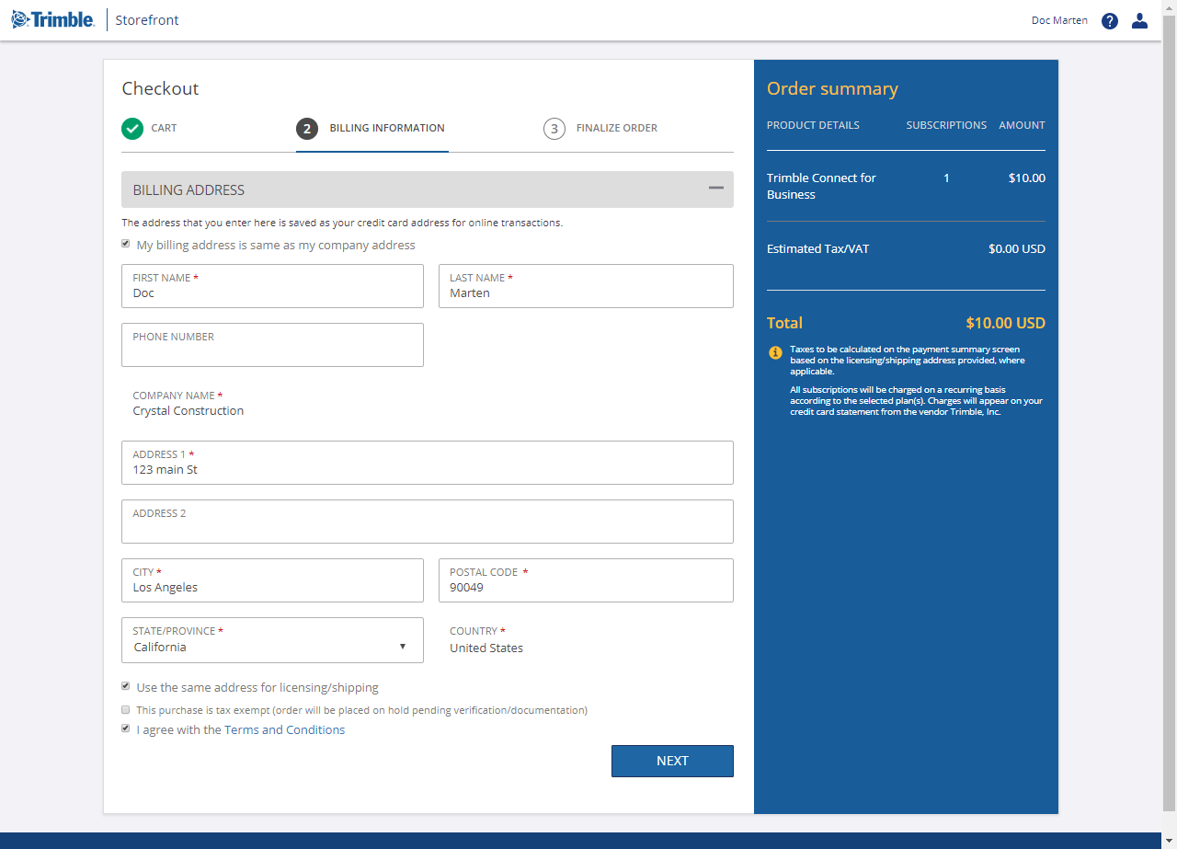
Task: Click the $10.00 USD total amount
Action: [1005, 323]
